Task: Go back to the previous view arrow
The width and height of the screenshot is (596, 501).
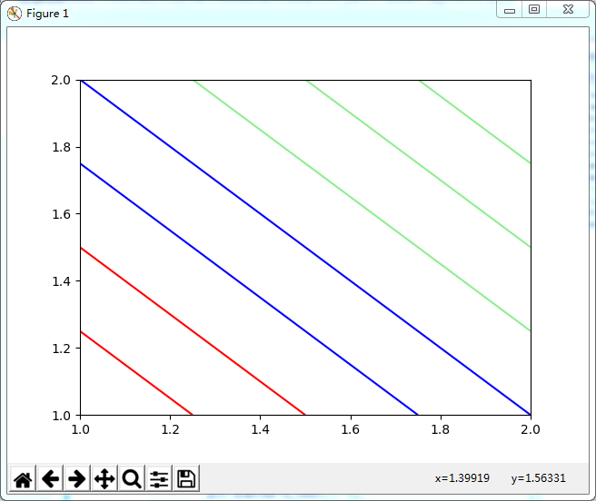Action: pyautogui.click(x=50, y=478)
